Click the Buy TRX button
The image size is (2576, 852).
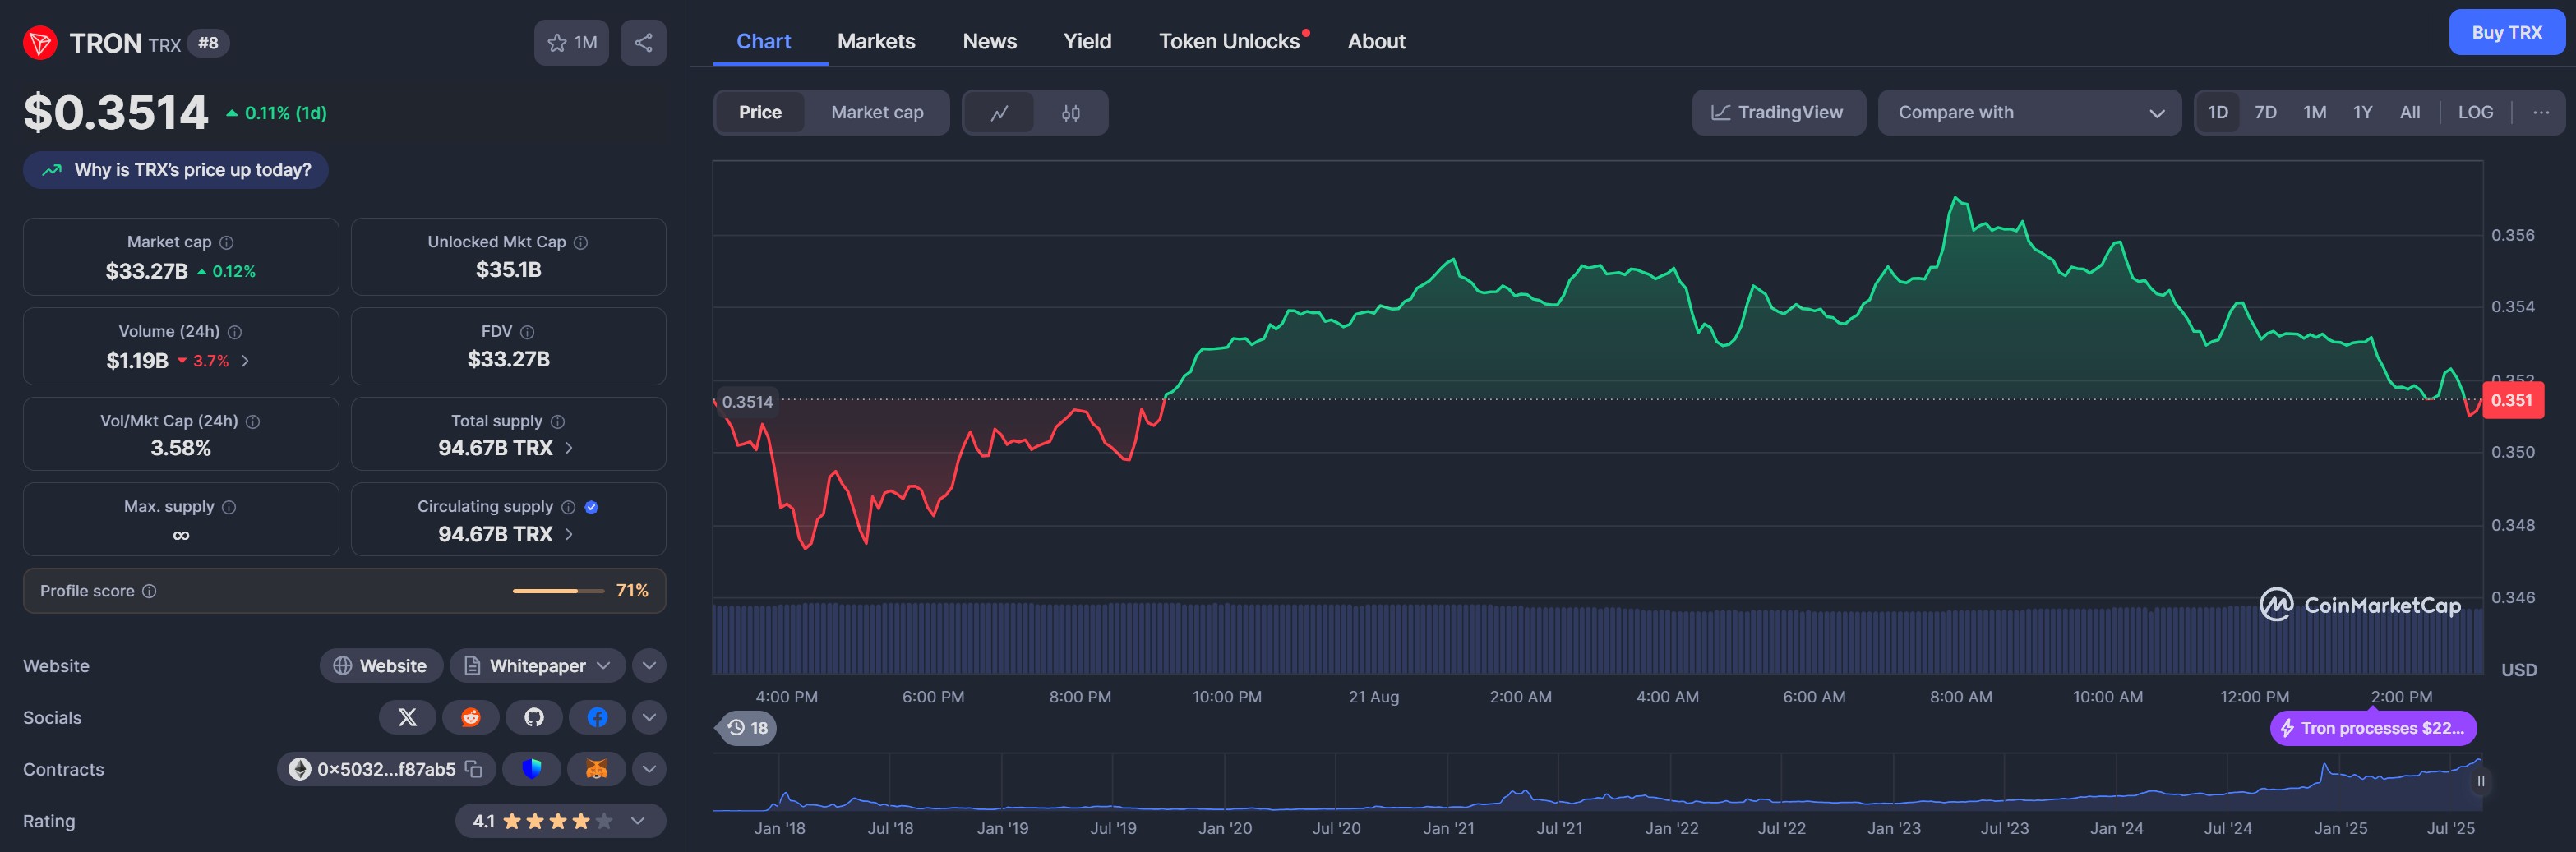(2505, 32)
